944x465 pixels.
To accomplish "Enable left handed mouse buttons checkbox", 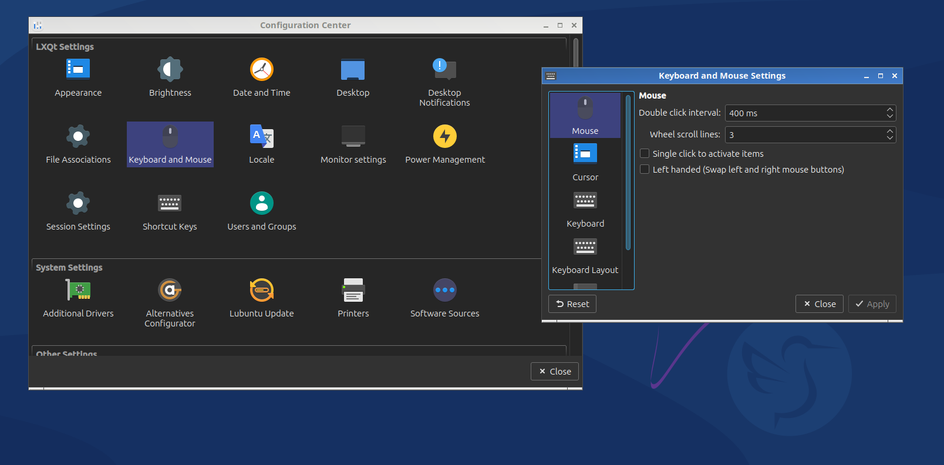I will pos(645,170).
